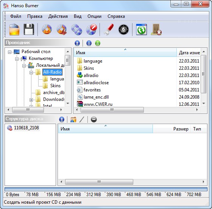
Task: Sort disc contents by Тип column
Action: click(x=199, y=129)
